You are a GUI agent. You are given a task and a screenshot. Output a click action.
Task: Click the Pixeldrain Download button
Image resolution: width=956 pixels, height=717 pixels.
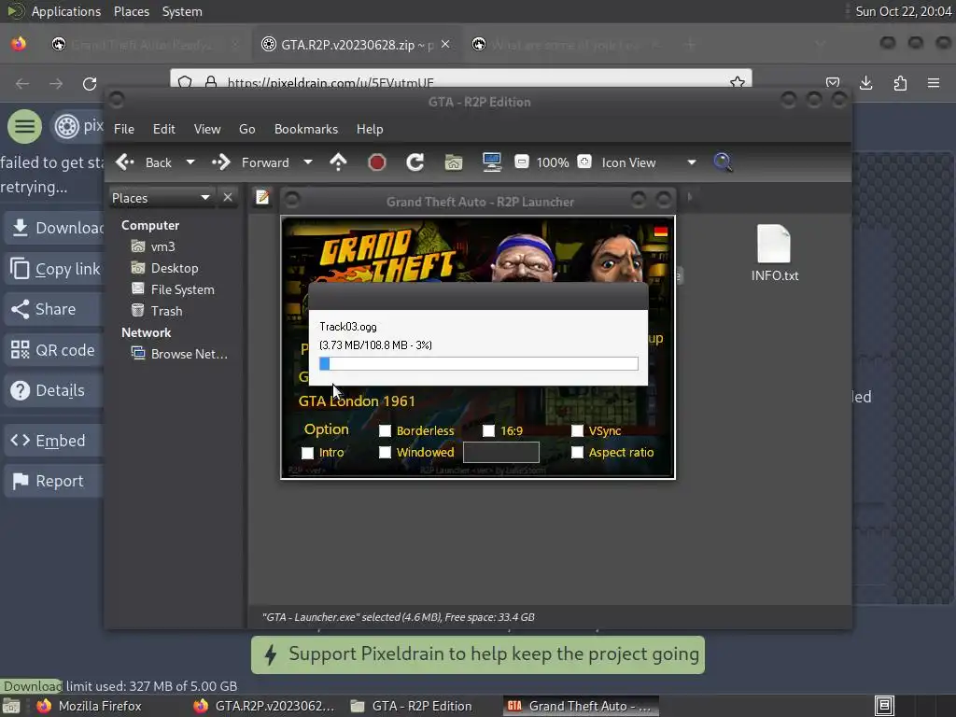pos(54,228)
